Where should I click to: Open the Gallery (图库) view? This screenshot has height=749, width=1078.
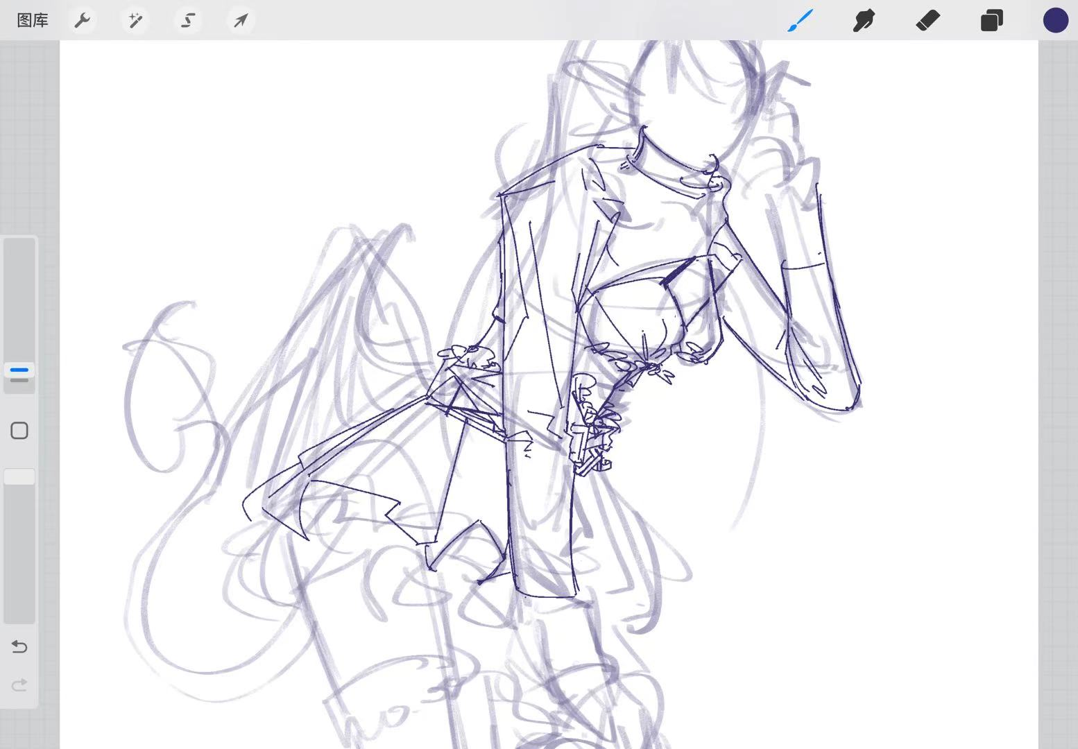(33, 21)
